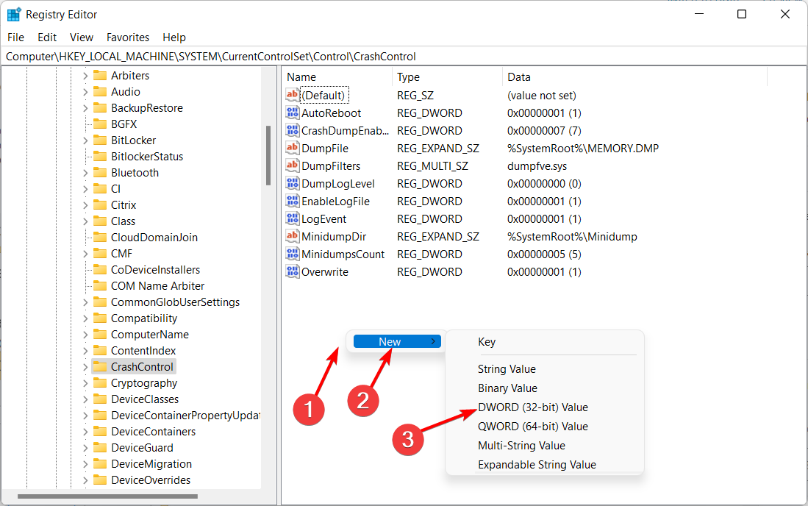This screenshot has height=506, width=808.
Task: Open the File menu
Action: tap(15, 37)
